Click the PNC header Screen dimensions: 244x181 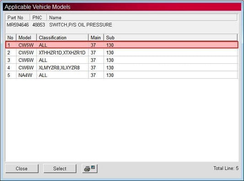(x=38, y=17)
